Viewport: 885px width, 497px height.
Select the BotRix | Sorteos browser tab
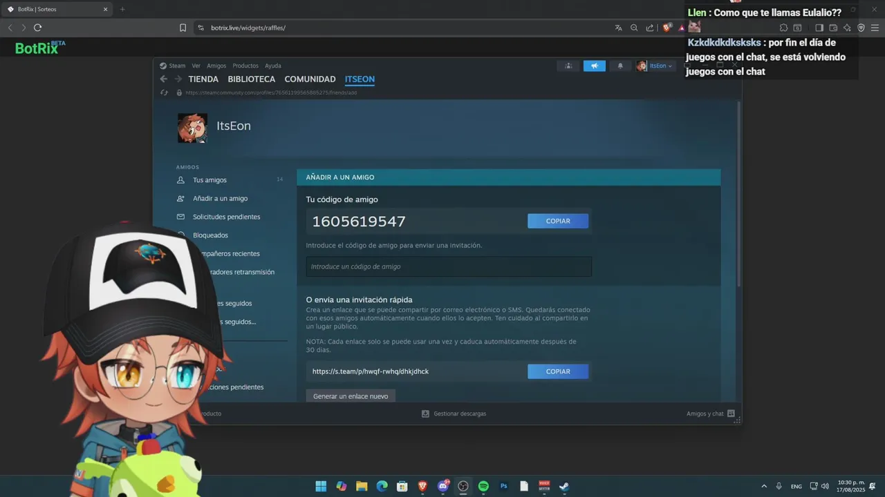[x=55, y=9]
